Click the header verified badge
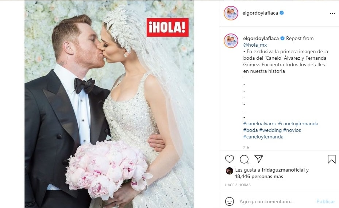 click(282, 13)
